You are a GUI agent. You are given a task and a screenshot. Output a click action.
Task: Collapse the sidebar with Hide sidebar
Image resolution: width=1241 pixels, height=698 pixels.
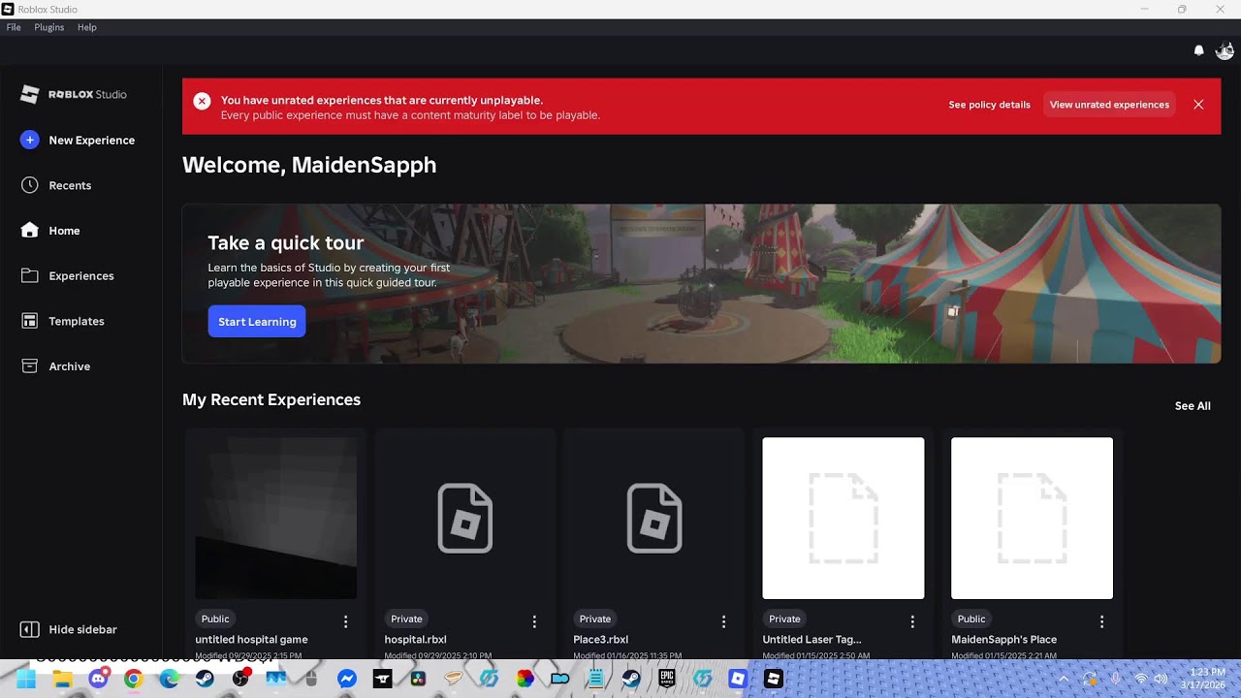coord(69,629)
